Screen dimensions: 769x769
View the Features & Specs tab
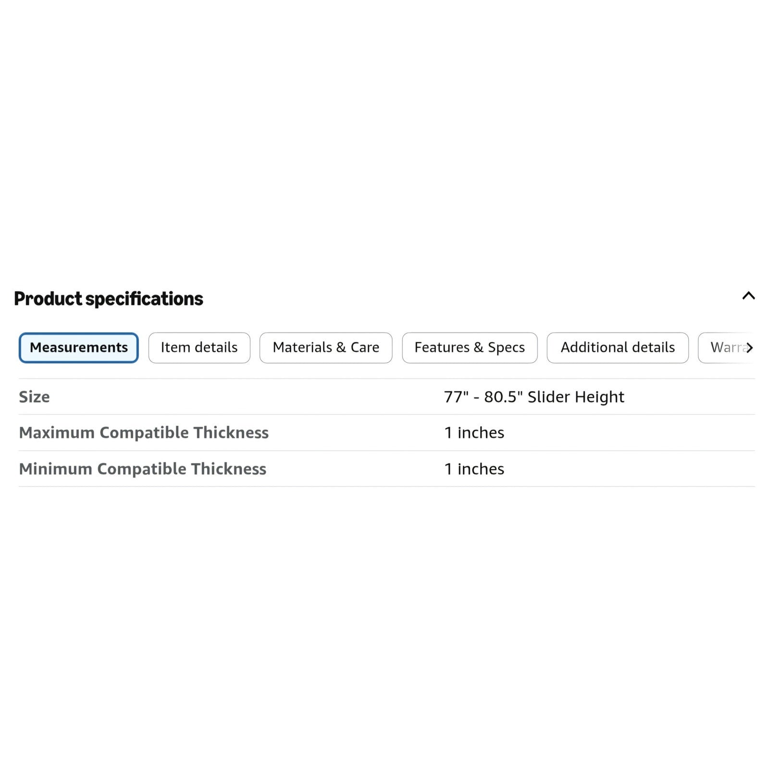click(x=470, y=347)
